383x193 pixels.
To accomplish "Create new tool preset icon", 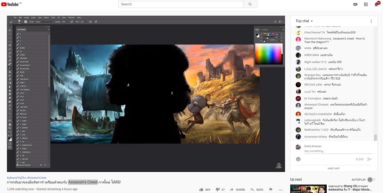I will pos(41,165).
